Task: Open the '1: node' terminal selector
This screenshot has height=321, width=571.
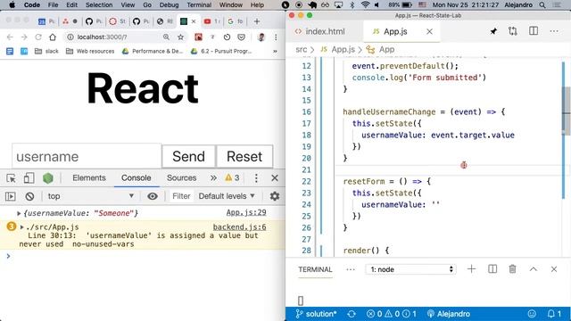Action: (410, 269)
